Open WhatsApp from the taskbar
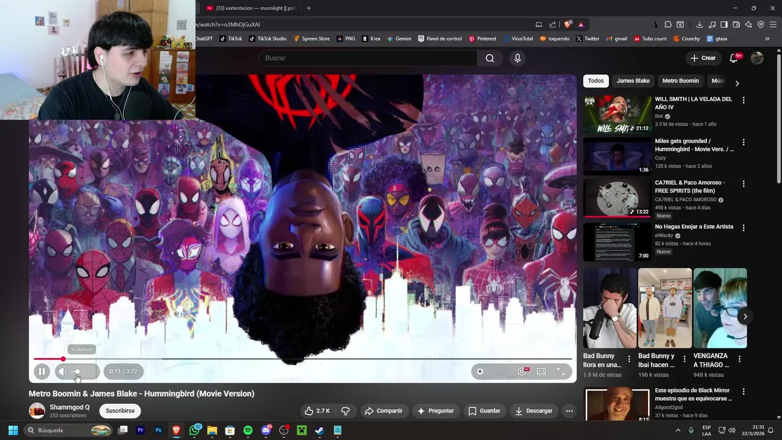Viewport: 782px width, 440px height. tap(194, 430)
